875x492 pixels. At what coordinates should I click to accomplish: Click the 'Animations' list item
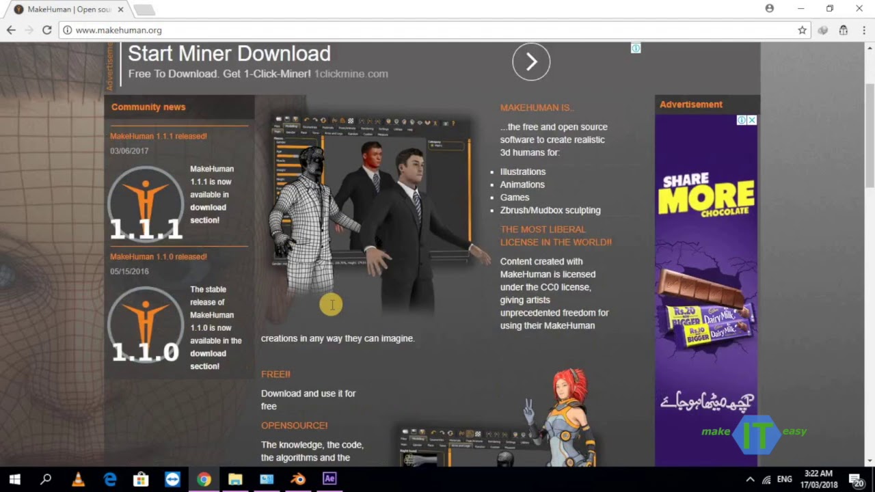[x=522, y=184]
